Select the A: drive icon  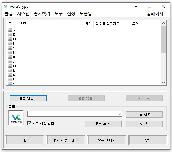pos(10,30)
